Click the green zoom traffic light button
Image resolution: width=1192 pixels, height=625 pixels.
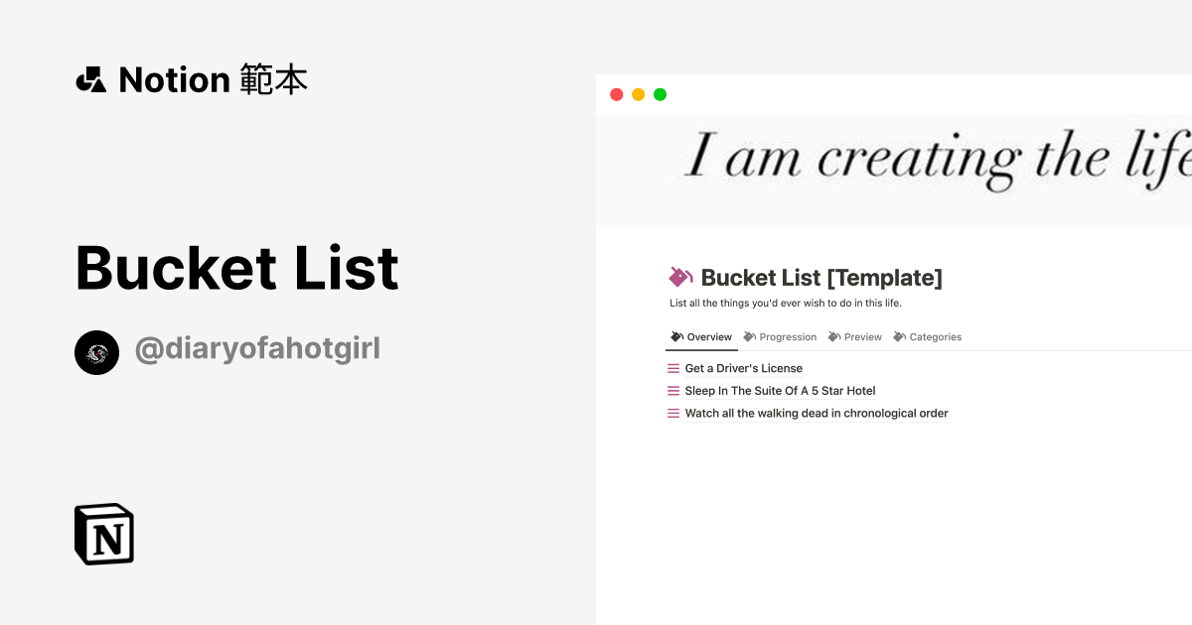pyautogui.click(x=659, y=94)
